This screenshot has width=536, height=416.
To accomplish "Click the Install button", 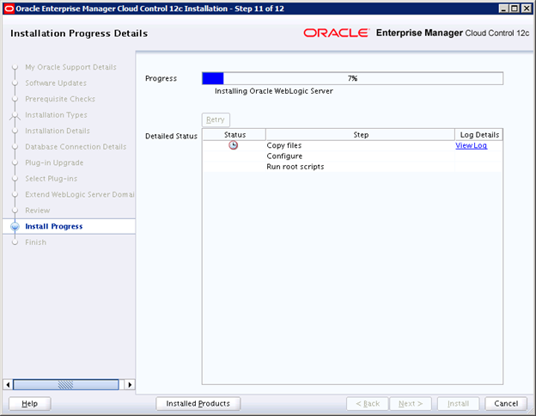I will 459,404.
